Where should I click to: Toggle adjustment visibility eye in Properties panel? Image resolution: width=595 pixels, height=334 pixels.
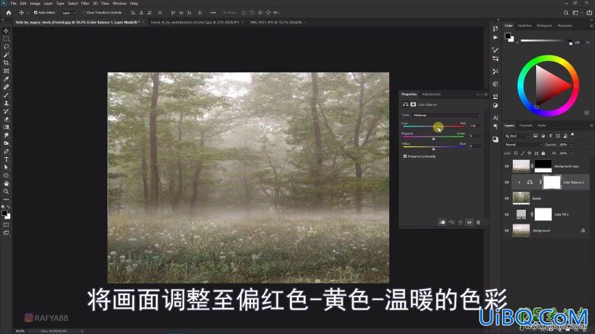click(469, 223)
